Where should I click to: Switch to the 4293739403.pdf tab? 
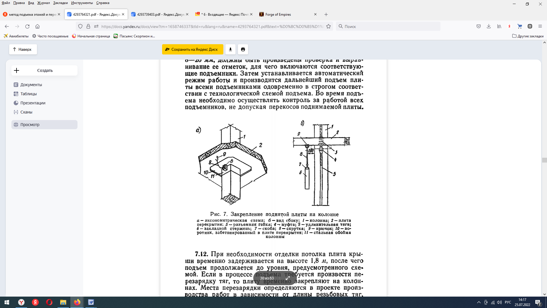tap(158, 15)
